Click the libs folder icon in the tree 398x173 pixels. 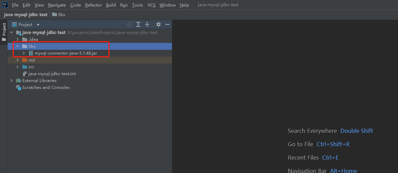coord(25,46)
